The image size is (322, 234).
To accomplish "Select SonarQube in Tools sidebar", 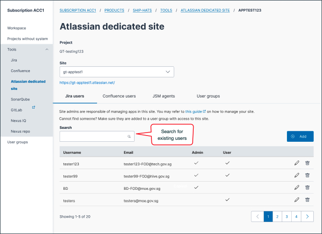I will coord(20,99).
